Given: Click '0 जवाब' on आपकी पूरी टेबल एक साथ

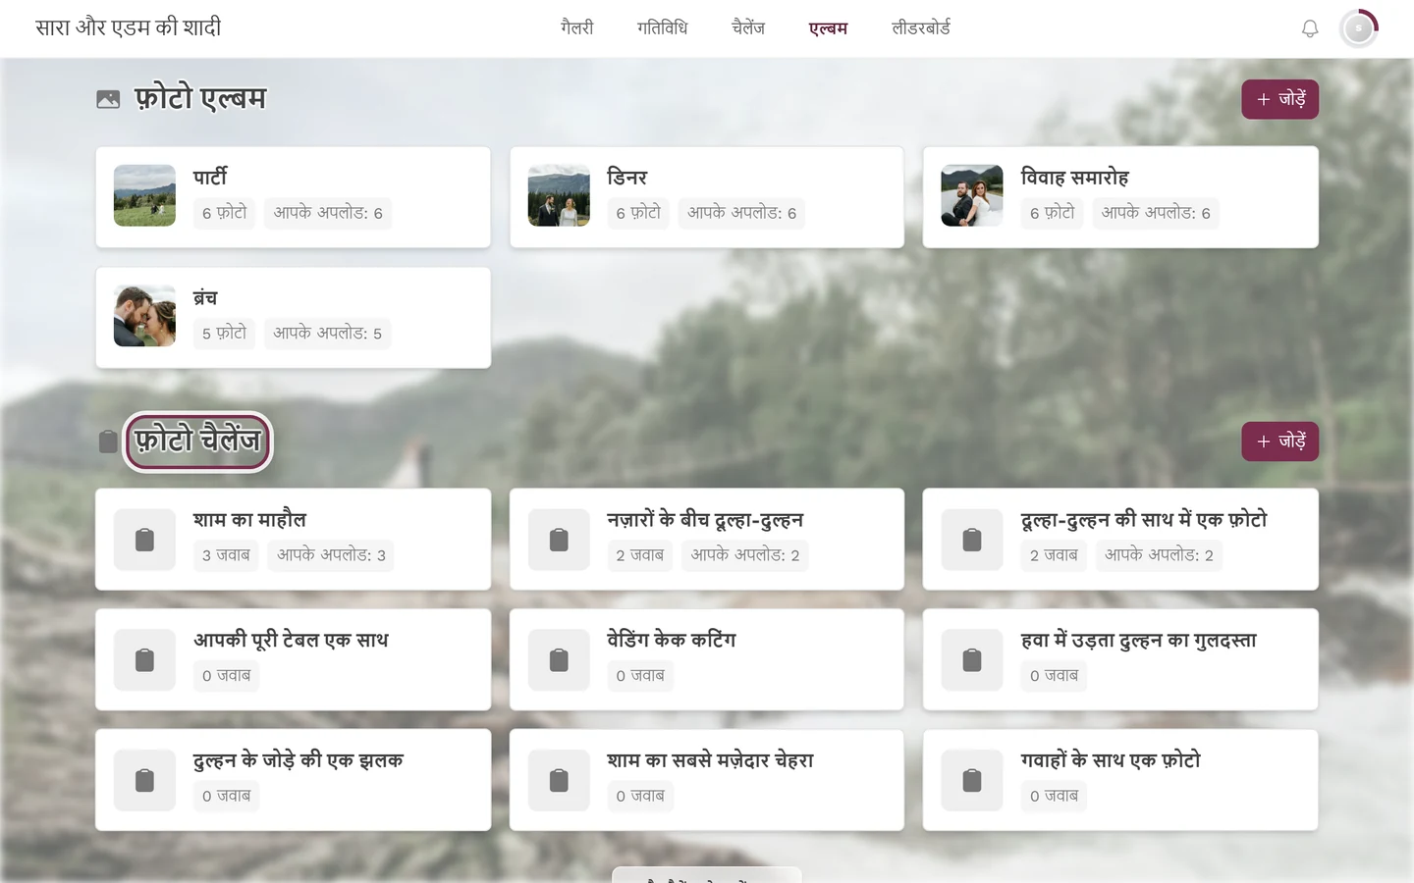Looking at the screenshot, I should point(227,676).
